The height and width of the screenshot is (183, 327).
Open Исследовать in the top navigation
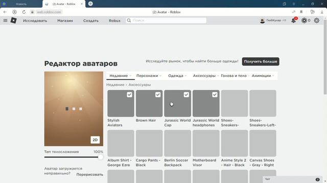pos(35,20)
